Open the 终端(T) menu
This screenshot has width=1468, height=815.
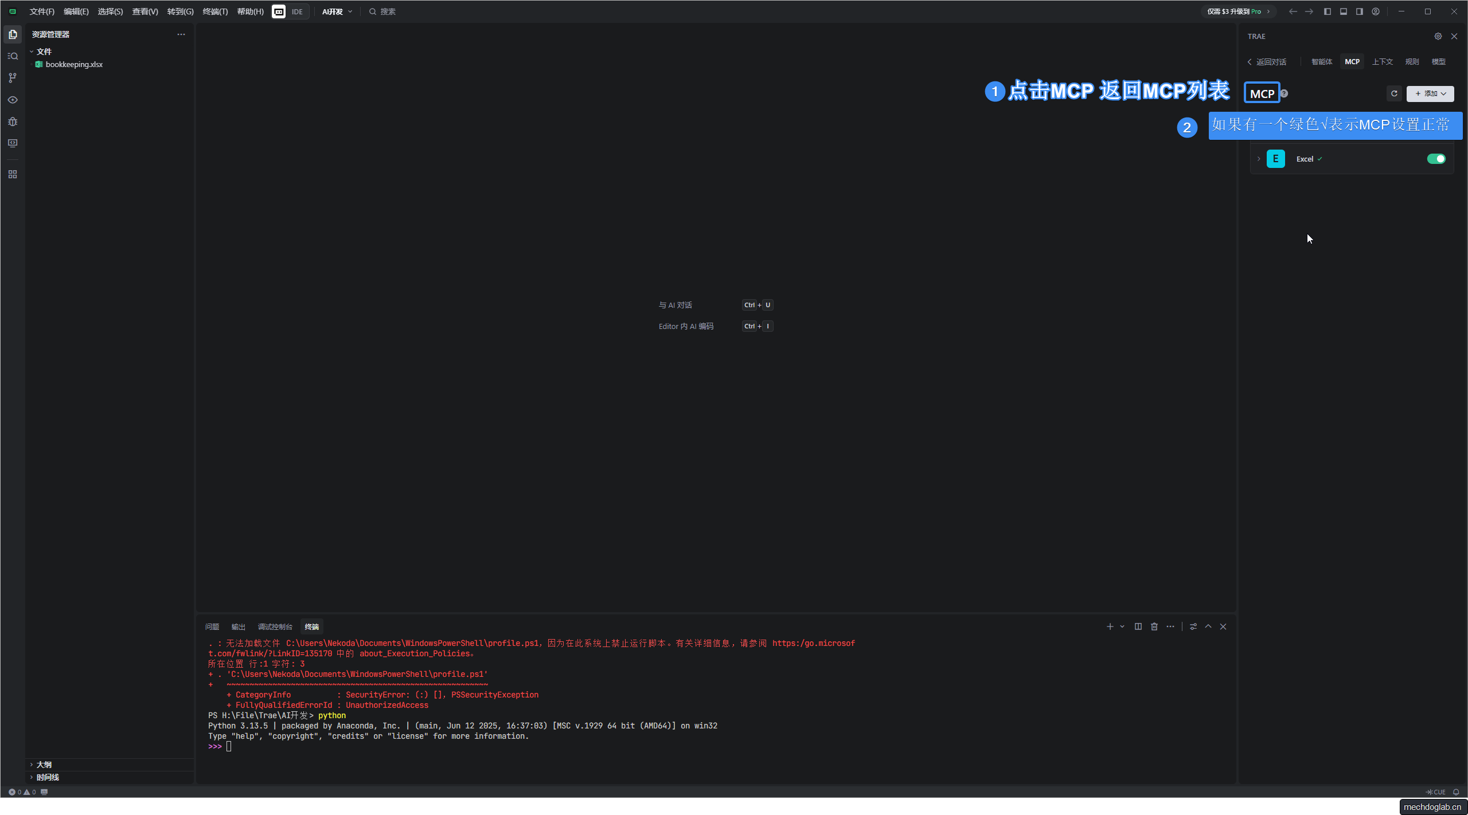(x=215, y=11)
